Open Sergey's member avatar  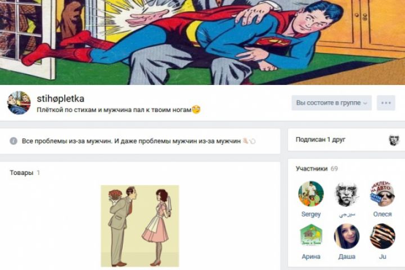pyautogui.click(x=311, y=193)
